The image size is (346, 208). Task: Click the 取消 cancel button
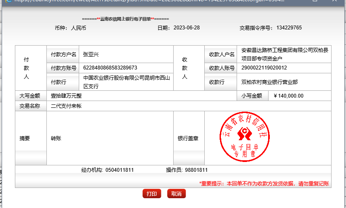pyautogui.click(x=176, y=194)
